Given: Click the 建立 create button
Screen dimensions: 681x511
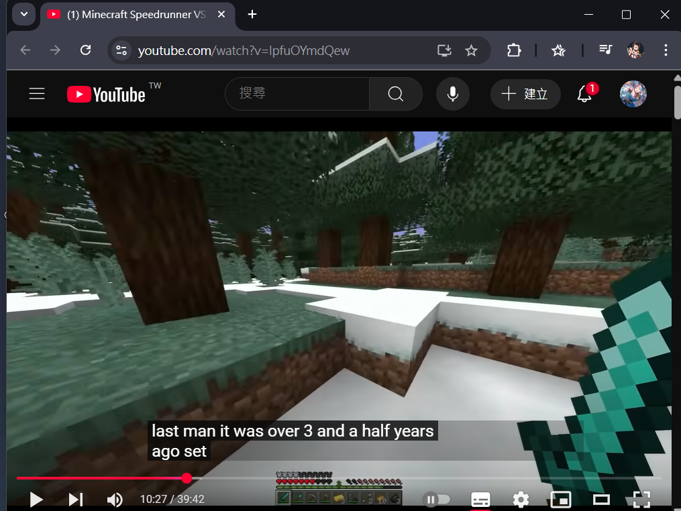Looking at the screenshot, I should pos(525,94).
